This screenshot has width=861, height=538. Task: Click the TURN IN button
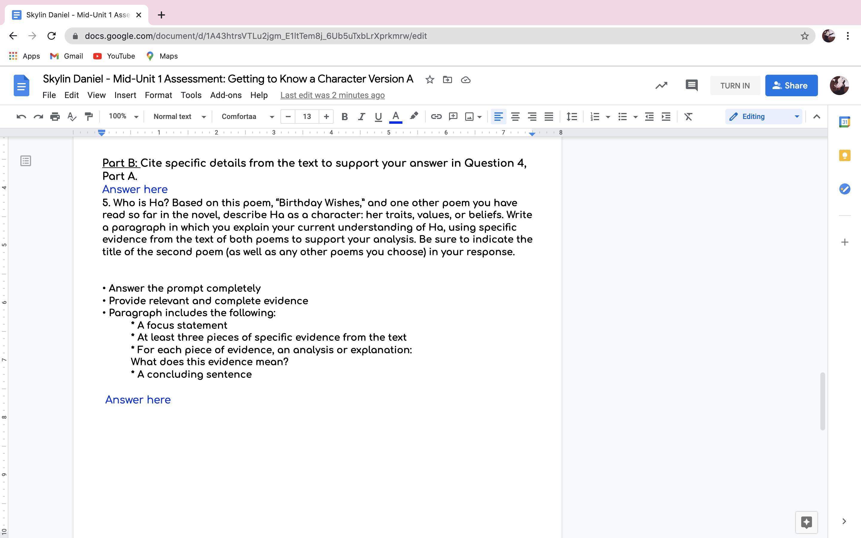(735, 85)
